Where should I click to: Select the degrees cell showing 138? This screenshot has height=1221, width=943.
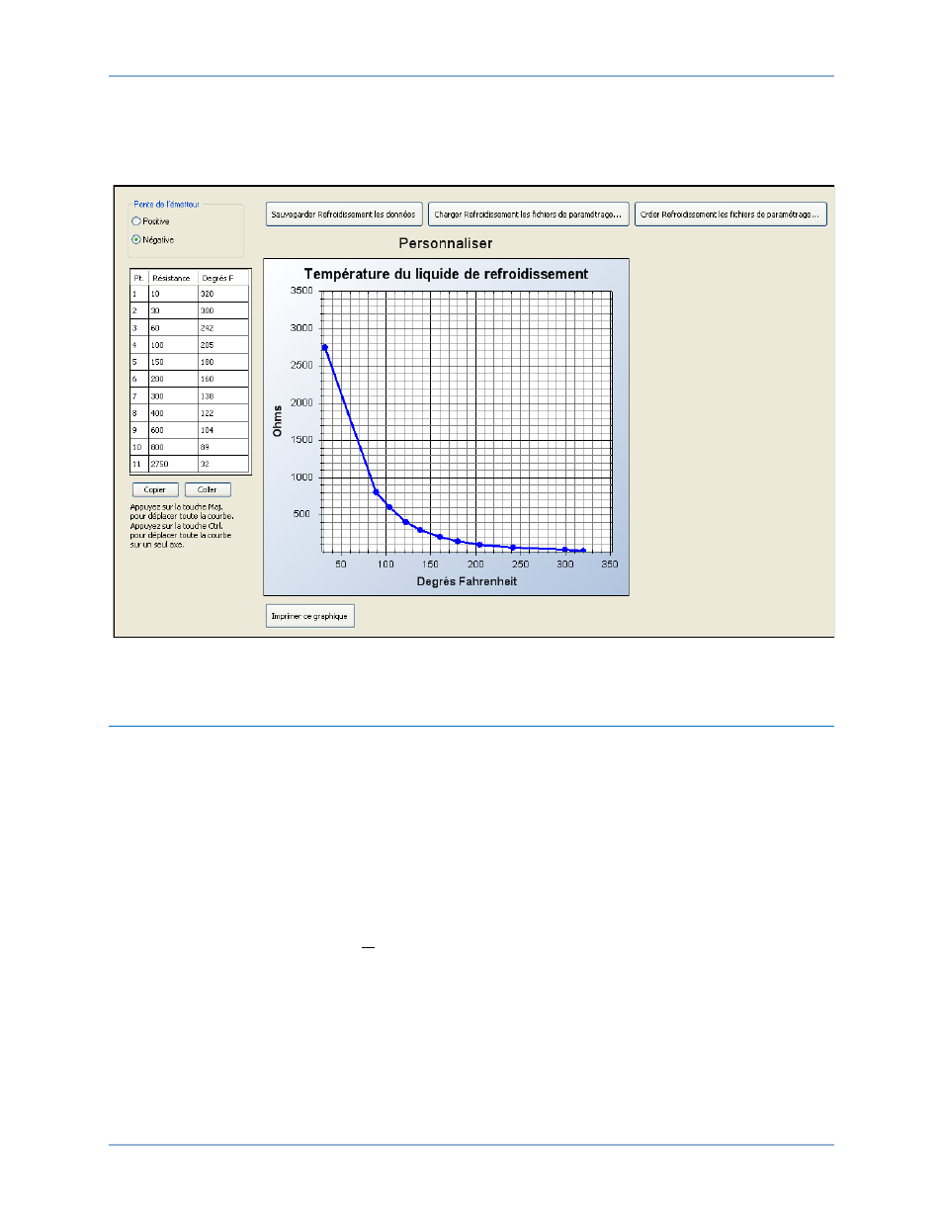pyautogui.click(x=223, y=395)
